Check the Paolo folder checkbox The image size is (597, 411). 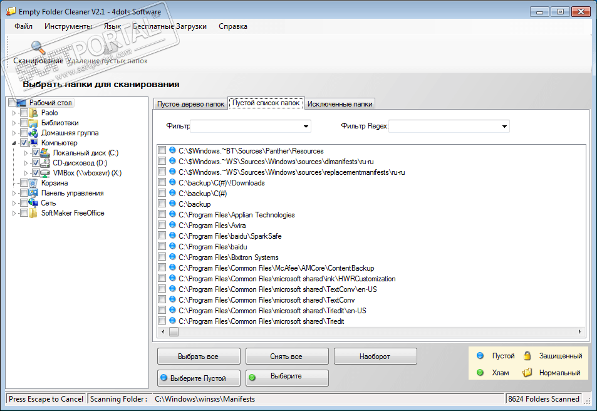24,113
